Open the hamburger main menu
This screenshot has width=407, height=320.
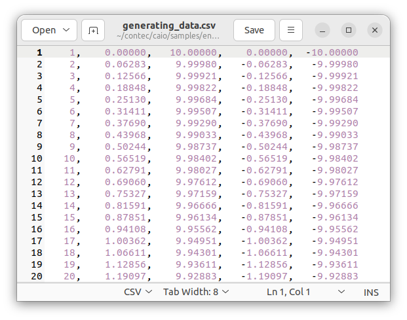(291, 30)
